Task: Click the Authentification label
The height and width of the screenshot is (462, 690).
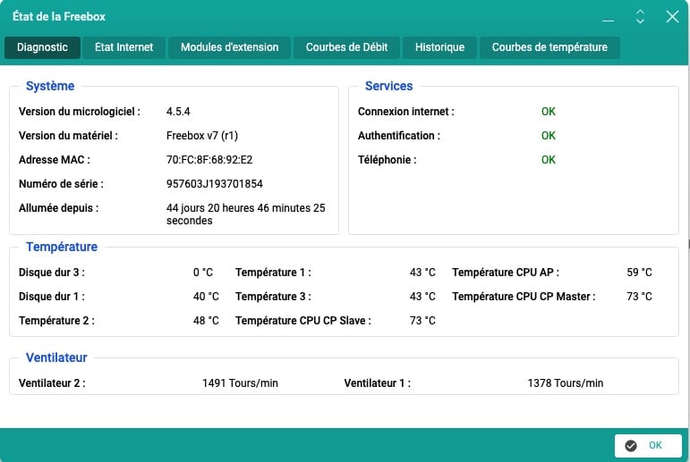Action: coord(398,136)
